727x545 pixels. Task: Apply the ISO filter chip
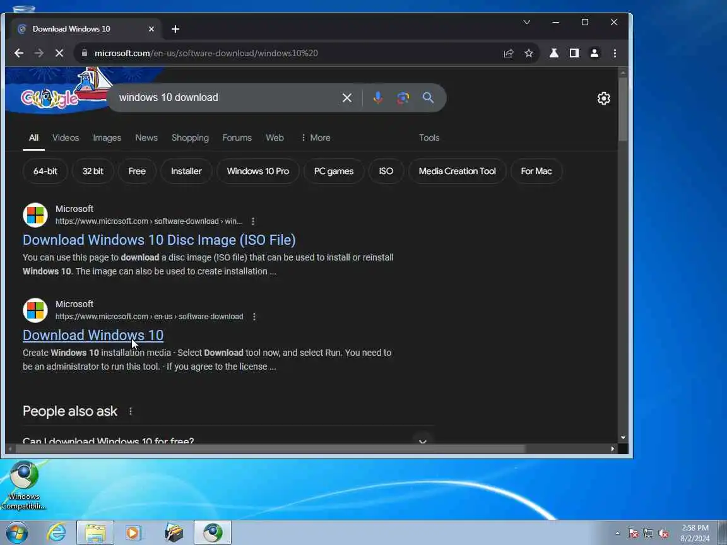pos(386,171)
